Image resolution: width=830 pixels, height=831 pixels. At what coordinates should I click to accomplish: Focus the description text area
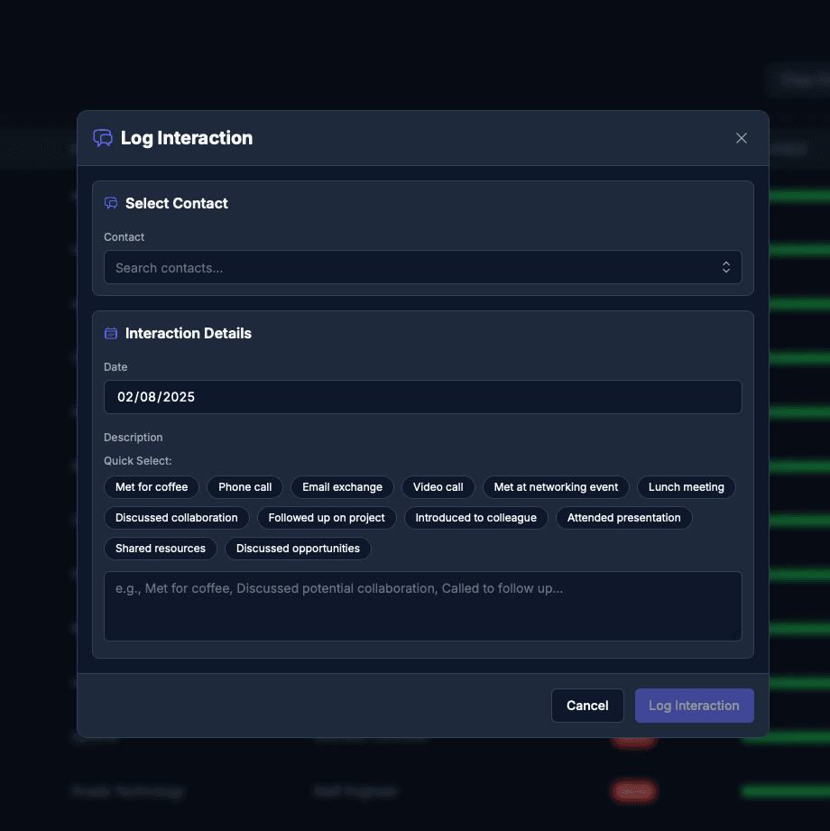[422, 606]
